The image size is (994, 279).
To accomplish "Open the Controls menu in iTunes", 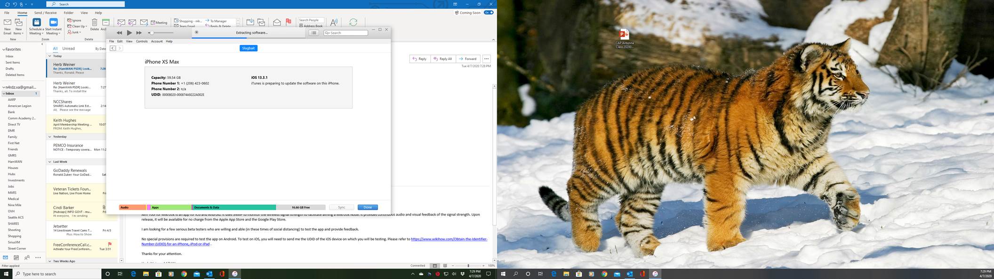I will tap(142, 41).
